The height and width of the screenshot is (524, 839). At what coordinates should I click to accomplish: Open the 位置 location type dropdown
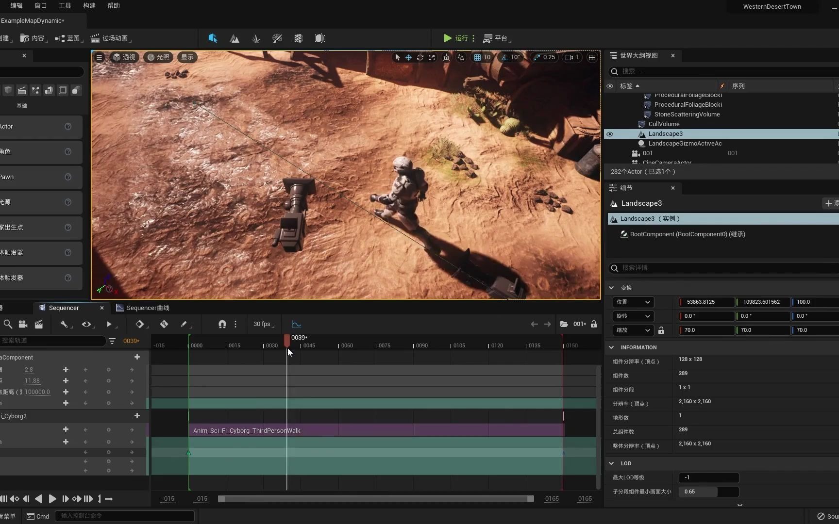(x=633, y=302)
